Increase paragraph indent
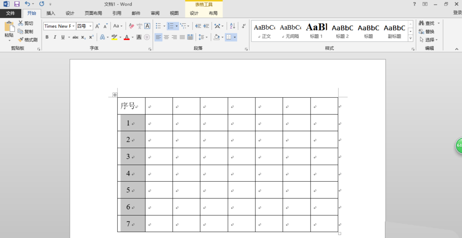Screen dimensions: 462x238 coord(206,26)
